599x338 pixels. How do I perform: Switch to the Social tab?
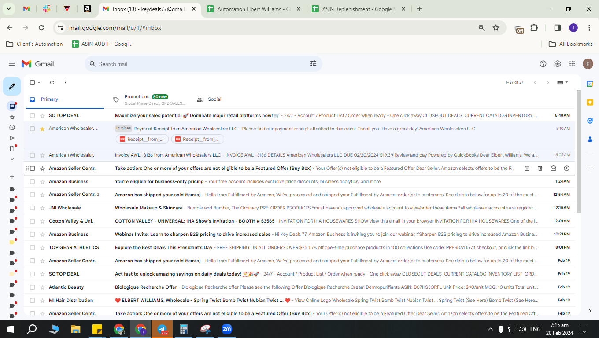tap(209, 99)
